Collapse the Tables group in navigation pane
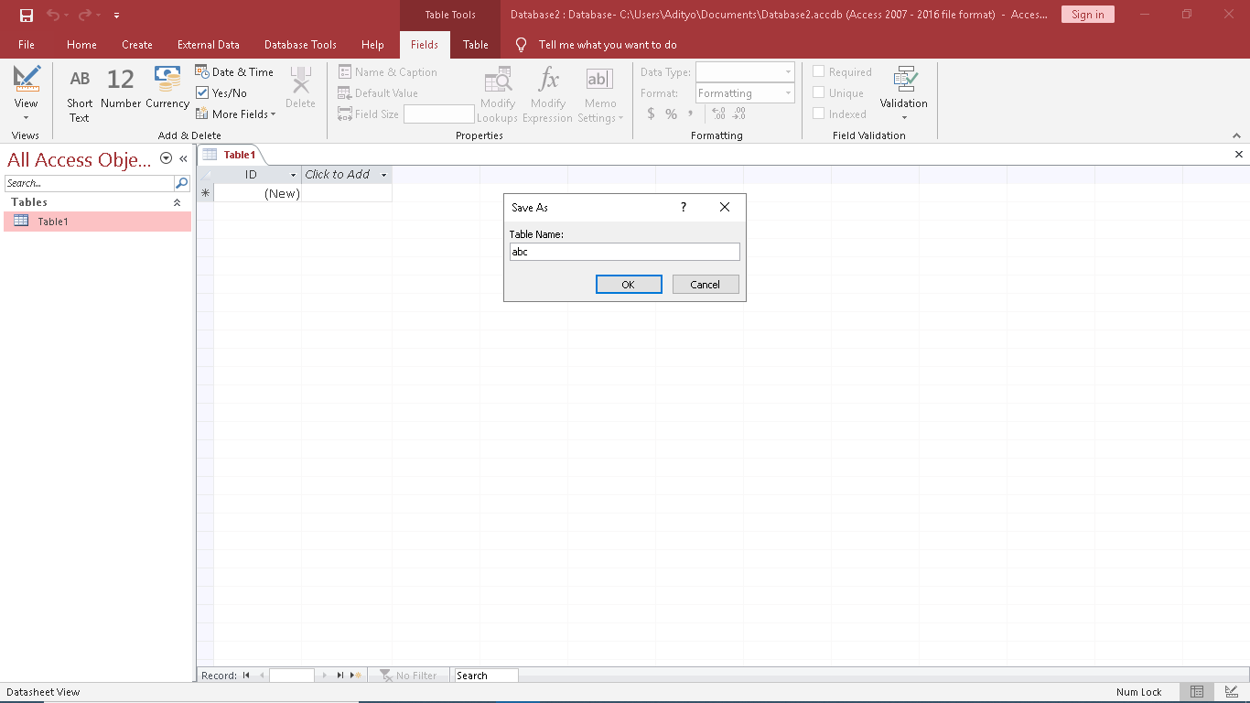This screenshot has width=1250, height=703. 178,202
